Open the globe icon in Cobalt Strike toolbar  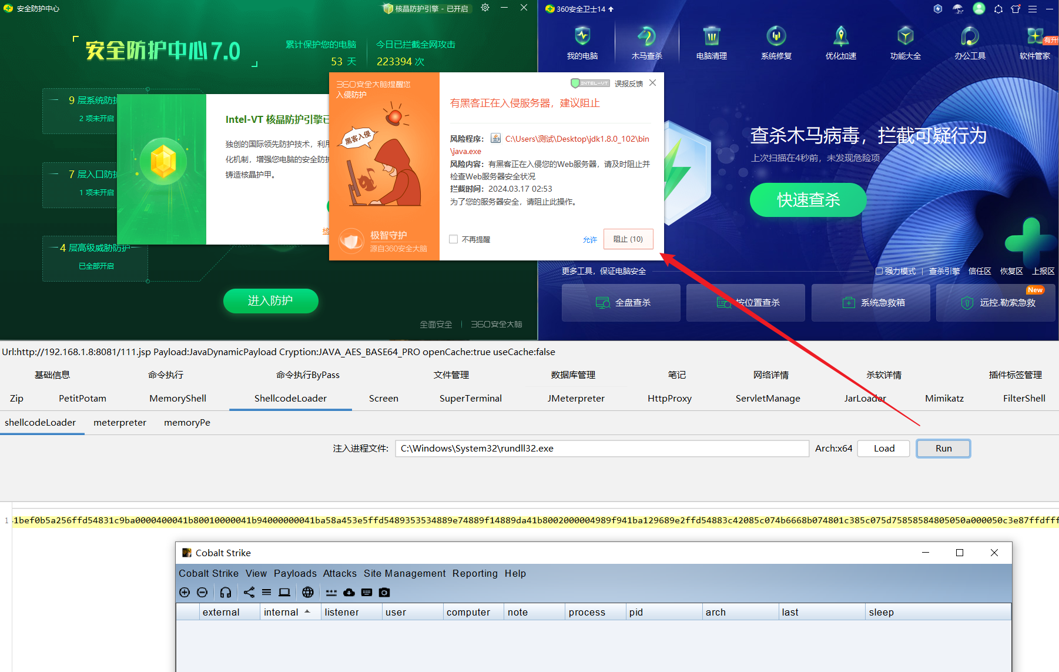308,592
